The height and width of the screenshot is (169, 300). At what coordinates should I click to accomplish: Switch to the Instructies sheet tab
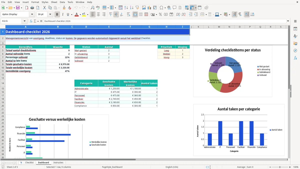(58, 162)
